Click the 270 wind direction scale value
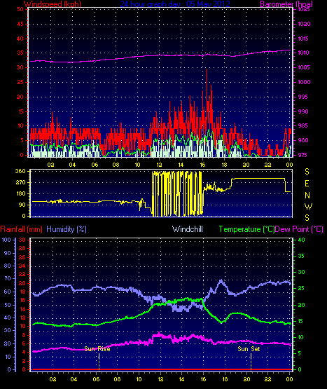 20,183
